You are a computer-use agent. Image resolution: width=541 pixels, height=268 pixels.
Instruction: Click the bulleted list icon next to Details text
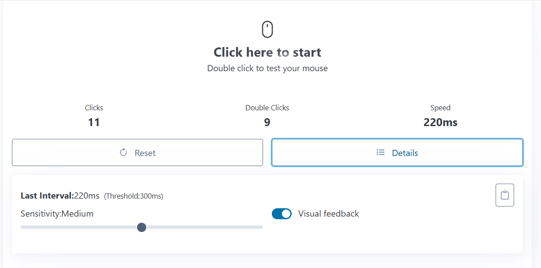(x=380, y=152)
